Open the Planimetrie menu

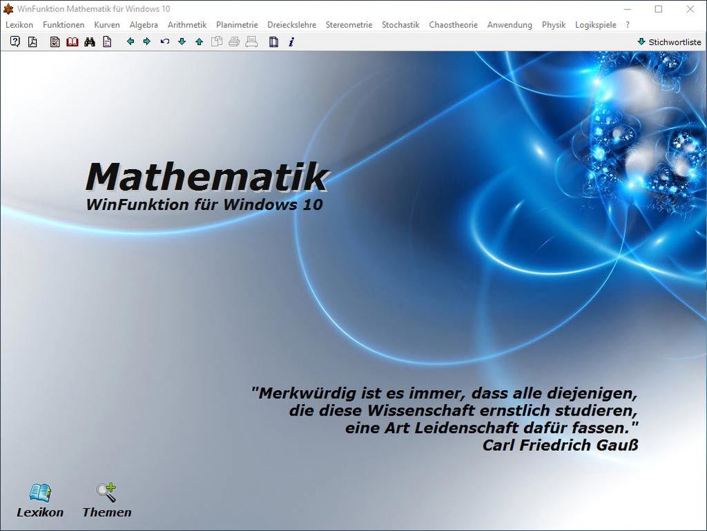click(238, 25)
